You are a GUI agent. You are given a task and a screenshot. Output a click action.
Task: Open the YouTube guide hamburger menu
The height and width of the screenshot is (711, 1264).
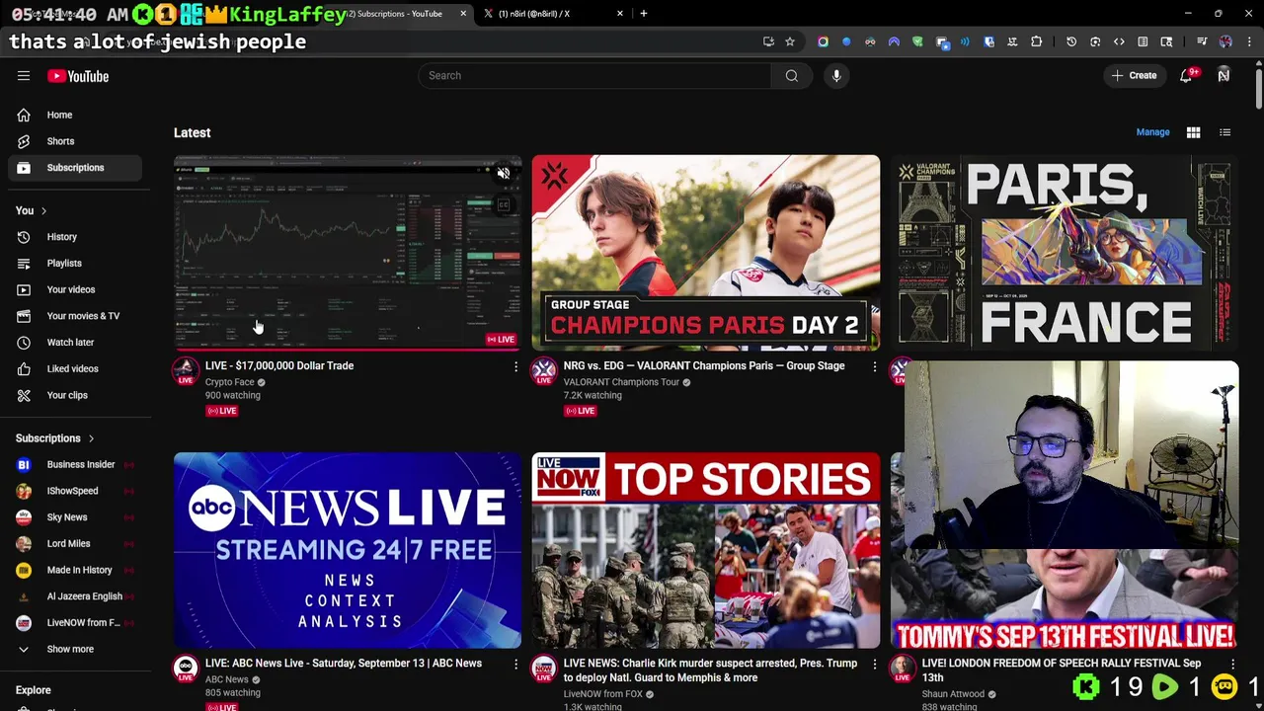(24, 76)
